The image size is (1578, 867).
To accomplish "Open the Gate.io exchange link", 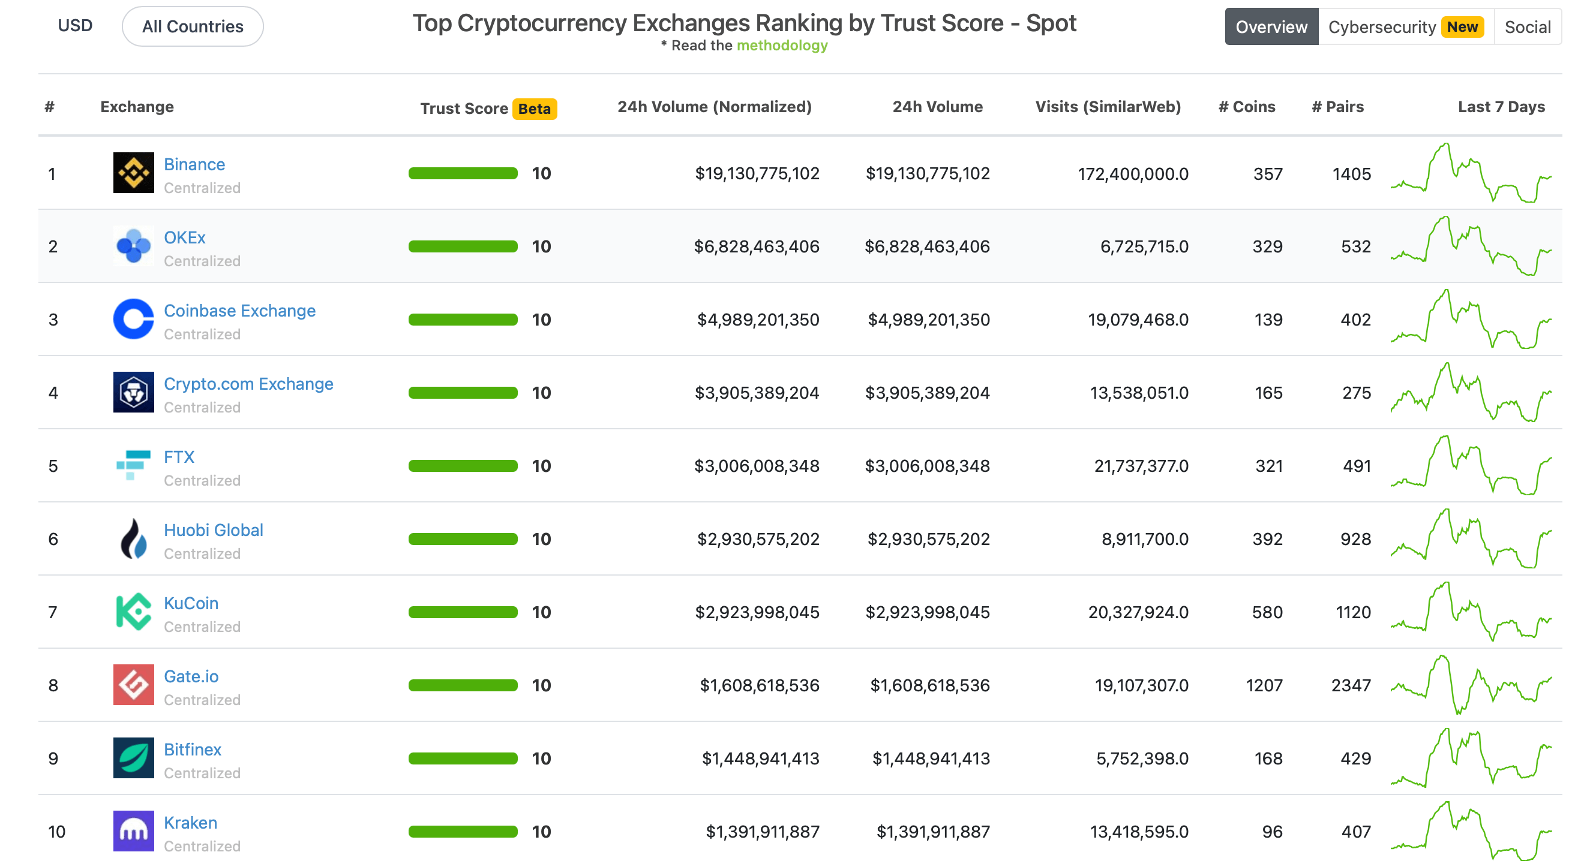I will [191, 676].
